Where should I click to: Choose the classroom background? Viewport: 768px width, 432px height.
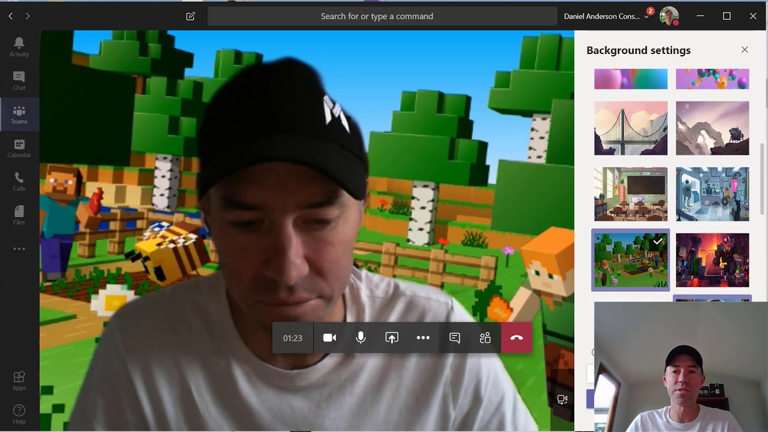631,194
